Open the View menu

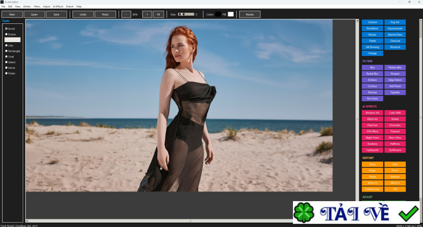pyautogui.click(x=17, y=6)
